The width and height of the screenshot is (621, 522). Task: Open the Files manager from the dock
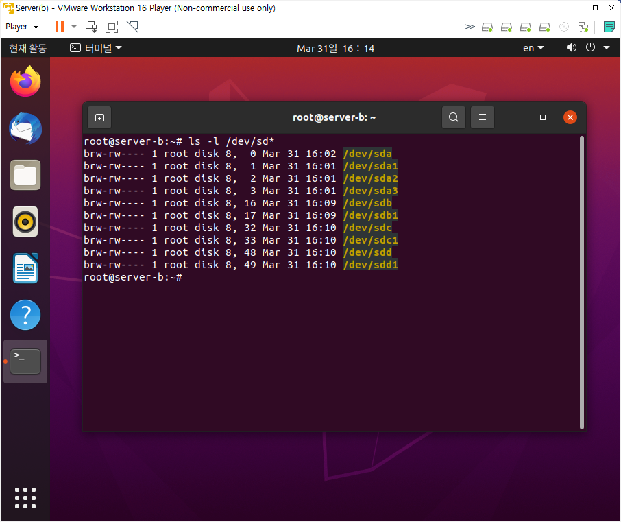pos(25,175)
